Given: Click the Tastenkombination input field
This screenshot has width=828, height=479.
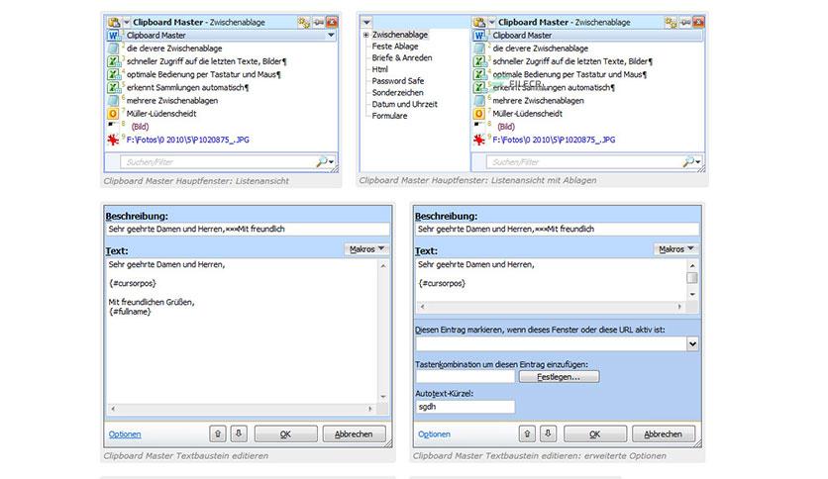Looking at the screenshot, I should tap(465, 377).
